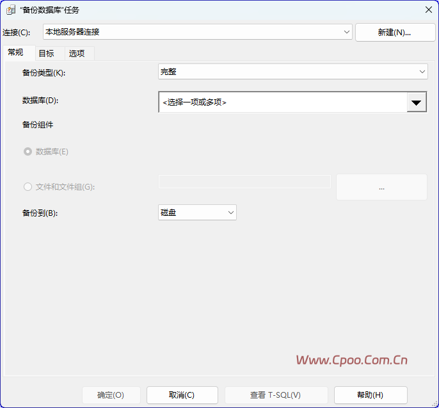Expand the 数据库 selection dropdown arrow
The height and width of the screenshot is (408, 439).
coord(417,102)
